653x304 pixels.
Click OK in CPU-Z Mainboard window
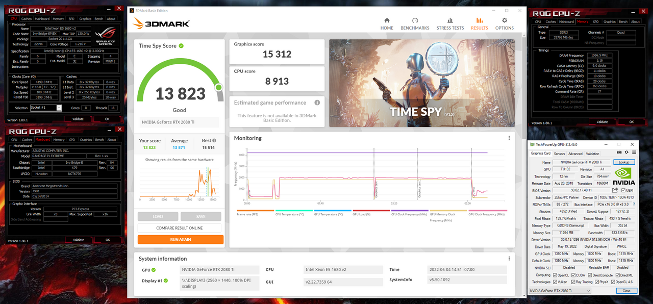click(x=107, y=240)
